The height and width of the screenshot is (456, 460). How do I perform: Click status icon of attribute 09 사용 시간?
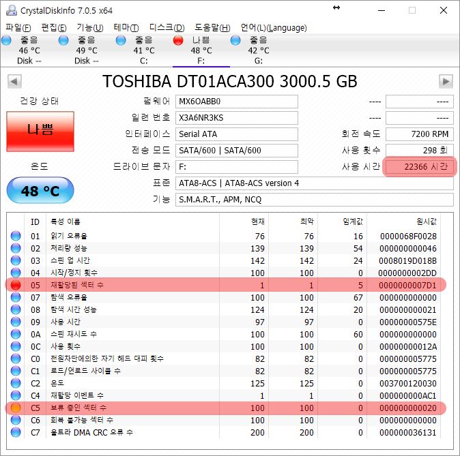pos(16,322)
